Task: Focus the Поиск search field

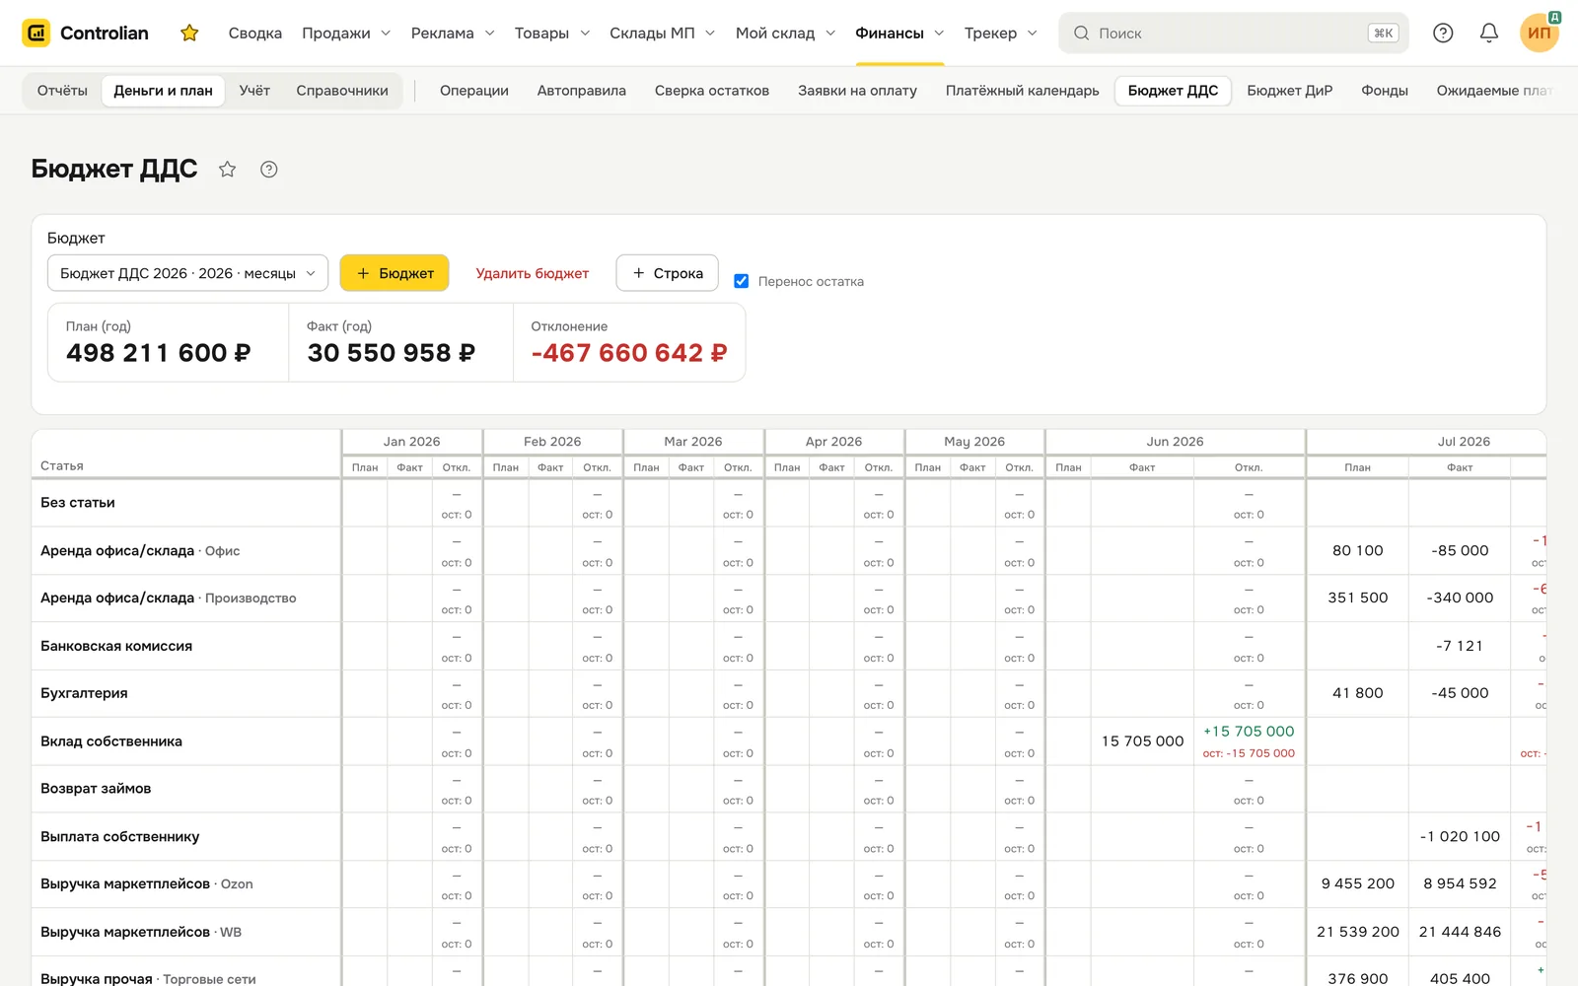Action: point(1234,34)
